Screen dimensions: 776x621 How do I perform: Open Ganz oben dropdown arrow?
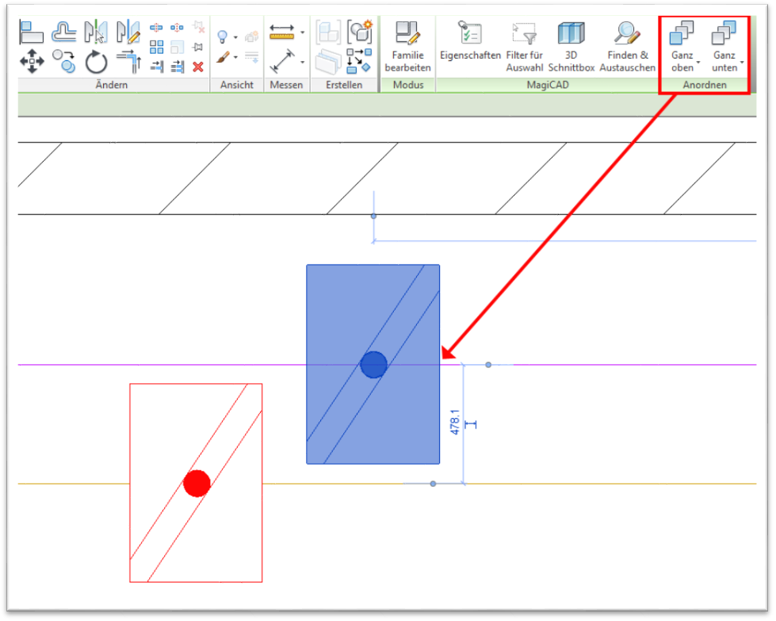tap(698, 62)
